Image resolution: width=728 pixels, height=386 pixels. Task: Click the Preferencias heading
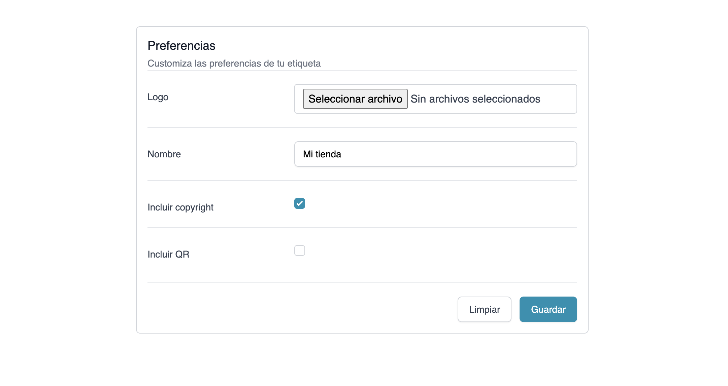coord(181,46)
